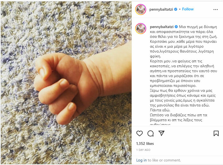
Task: Click the cut-off last caption line
Action: [x=160, y=124]
